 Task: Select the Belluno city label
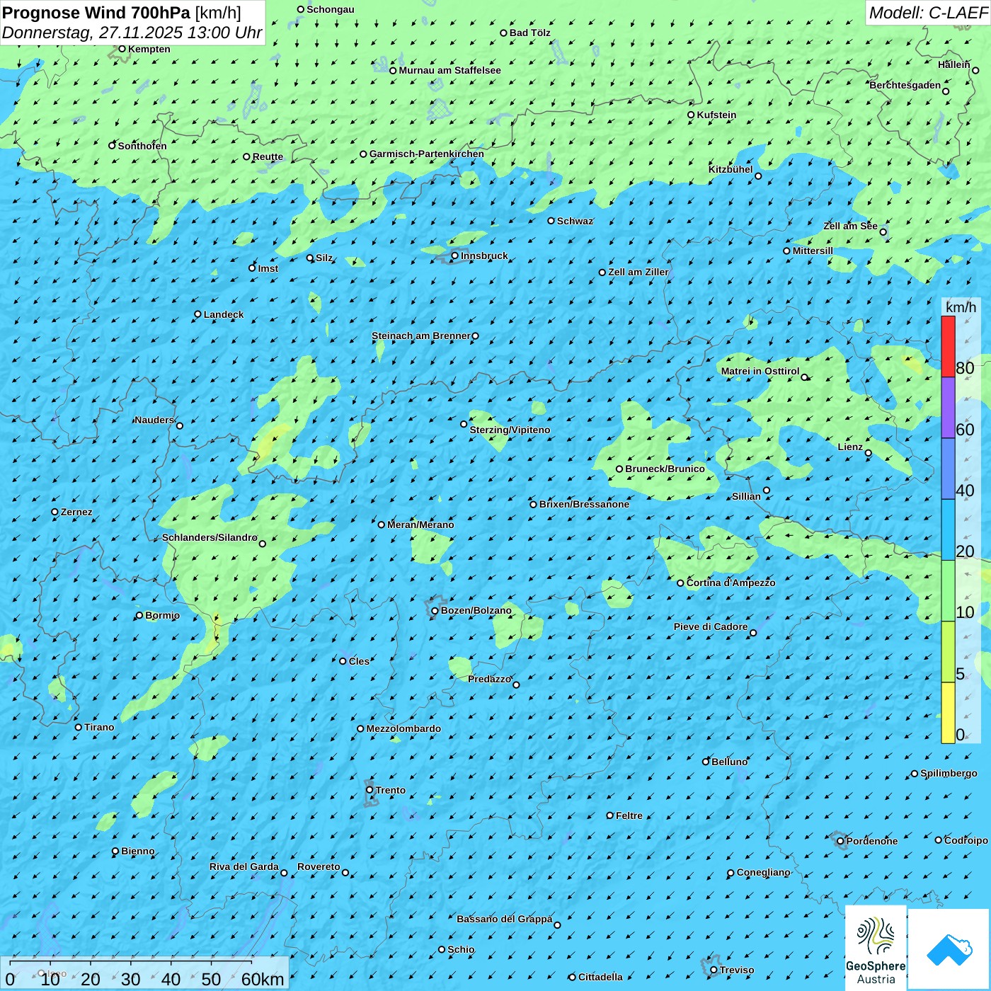pyautogui.click(x=730, y=762)
